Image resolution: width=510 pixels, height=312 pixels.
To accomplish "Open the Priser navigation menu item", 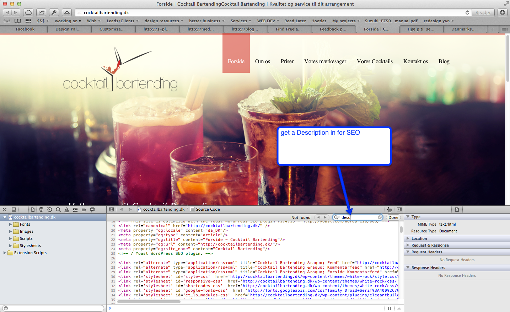I will (287, 61).
